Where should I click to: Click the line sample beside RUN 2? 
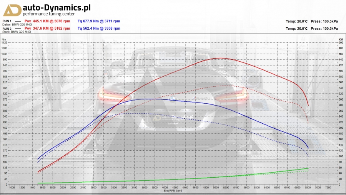point(18,29)
